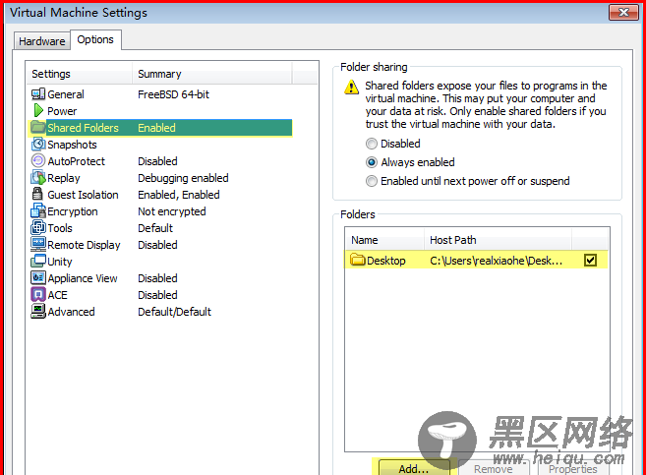Image resolution: width=646 pixels, height=475 pixels.
Task: Click the Remove button
Action: (x=494, y=468)
